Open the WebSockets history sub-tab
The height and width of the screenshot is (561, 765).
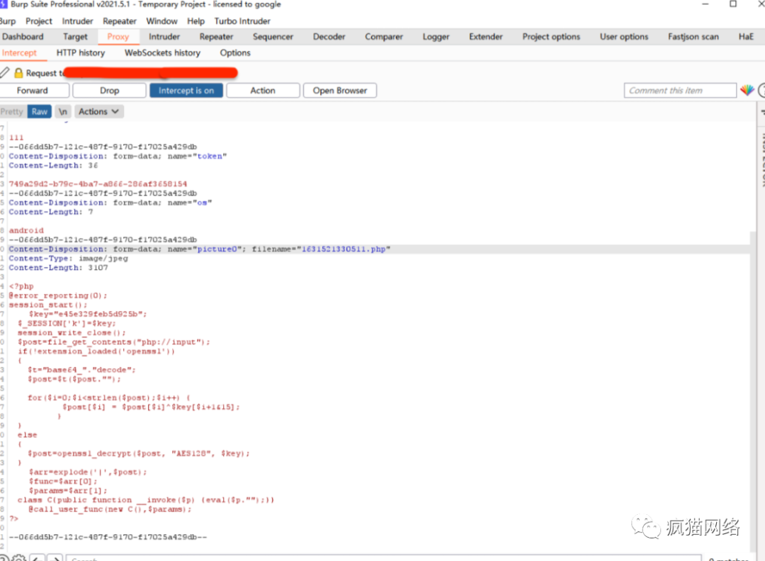point(162,52)
